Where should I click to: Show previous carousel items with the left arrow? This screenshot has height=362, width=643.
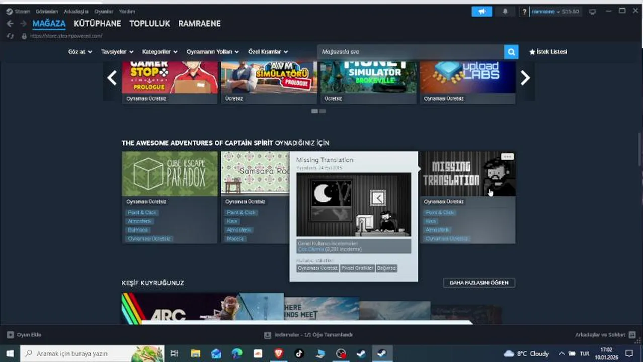(112, 78)
